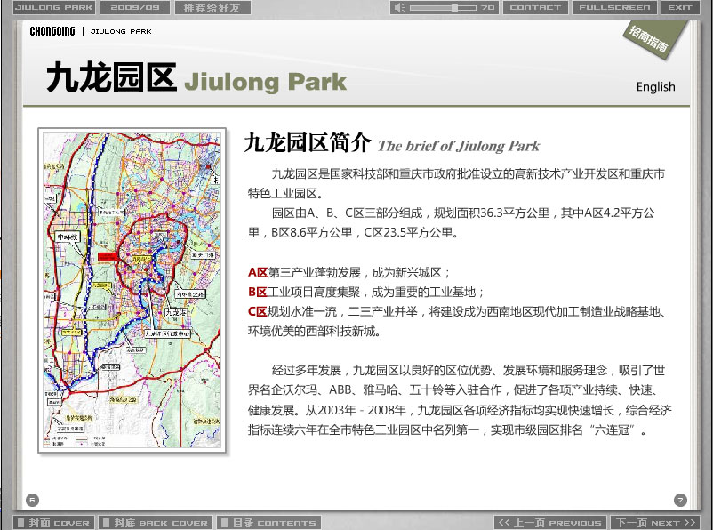Go to the 封面 COVER page
The height and width of the screenshot is (530, 713).
click(53, 523)
